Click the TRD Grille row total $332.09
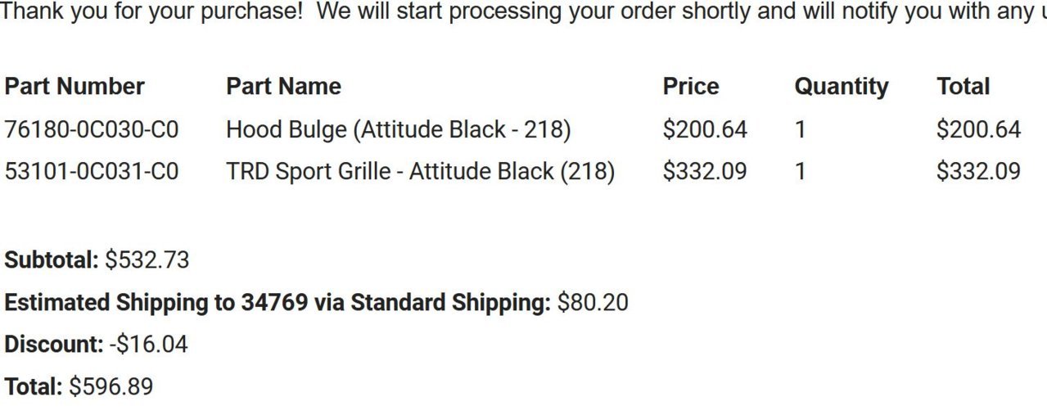The image size is (1047, 415). tap(978, 171)
